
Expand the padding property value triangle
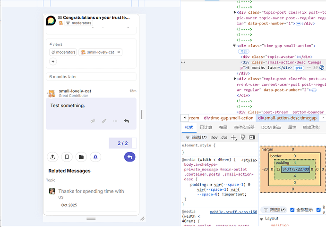[212, 185]
